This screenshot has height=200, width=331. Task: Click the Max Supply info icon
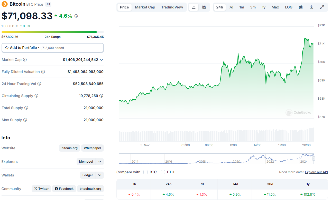[25, 120]
